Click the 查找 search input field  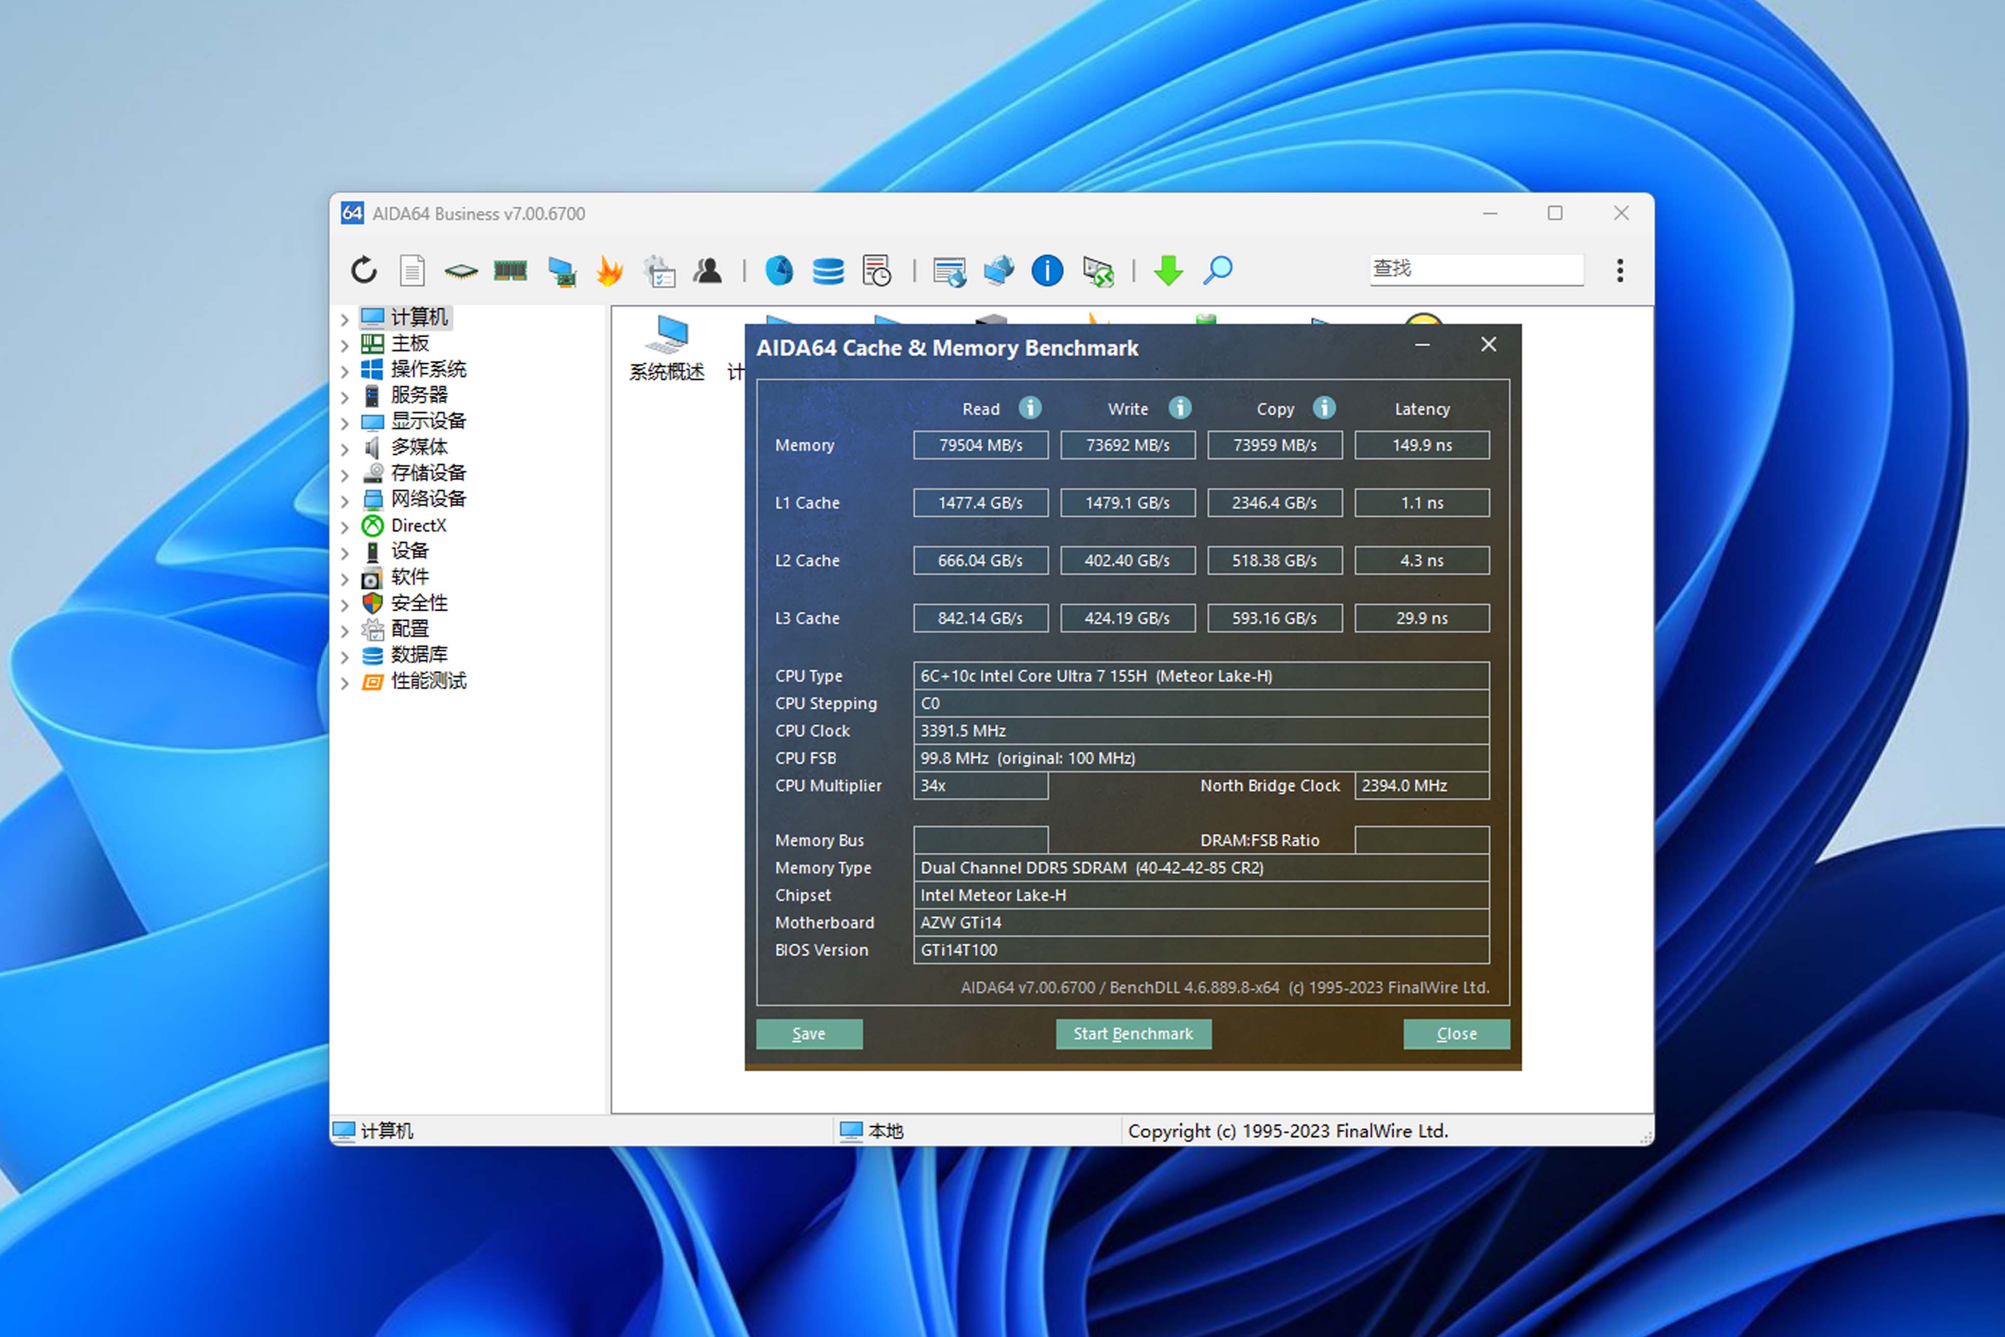pos(1476,270)
